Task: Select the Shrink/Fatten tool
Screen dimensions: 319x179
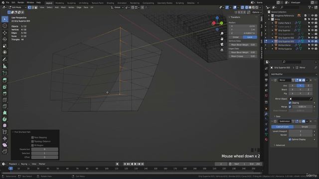Action: point(4,138)
